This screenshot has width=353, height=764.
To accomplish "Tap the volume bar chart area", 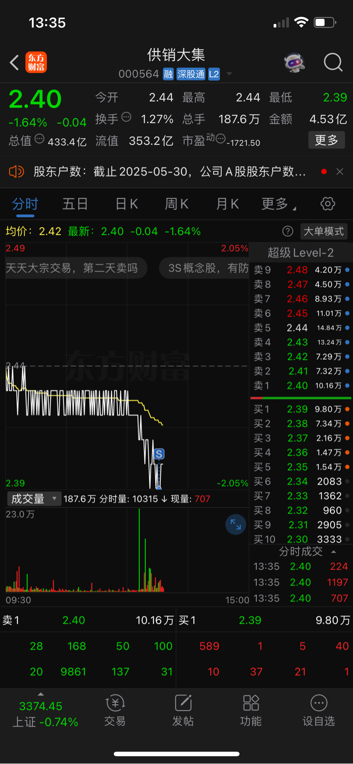I will pos(127,550).
